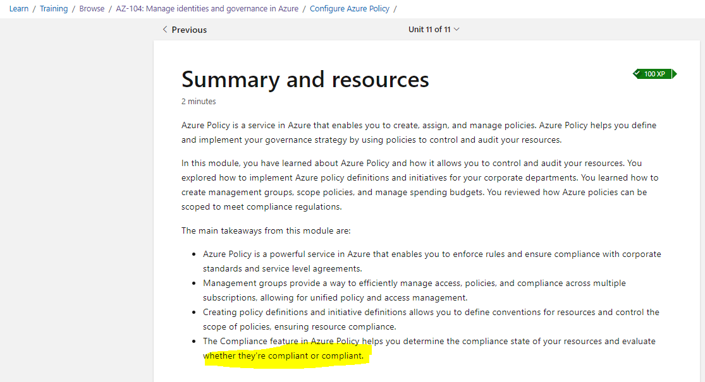Viewport: 705px width, 382px height.
Task: Select the Browse breadcrumb entry
Action: 92,8
